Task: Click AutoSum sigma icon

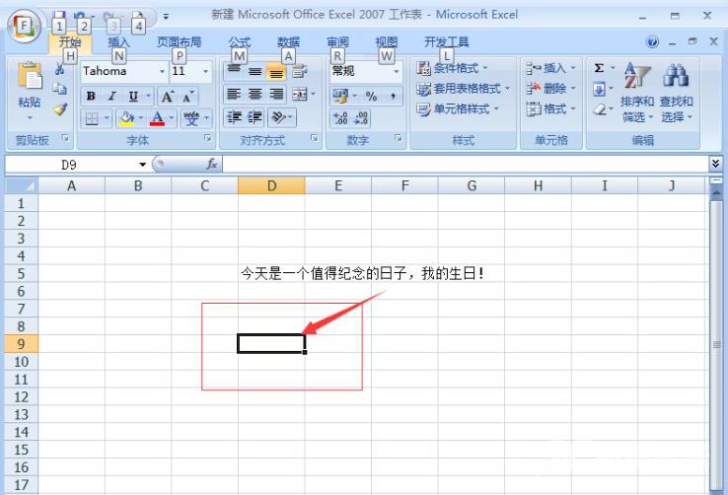Action: tap(599, 68)
